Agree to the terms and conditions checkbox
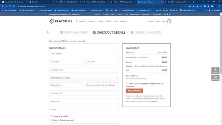 [x=127, y=84]
